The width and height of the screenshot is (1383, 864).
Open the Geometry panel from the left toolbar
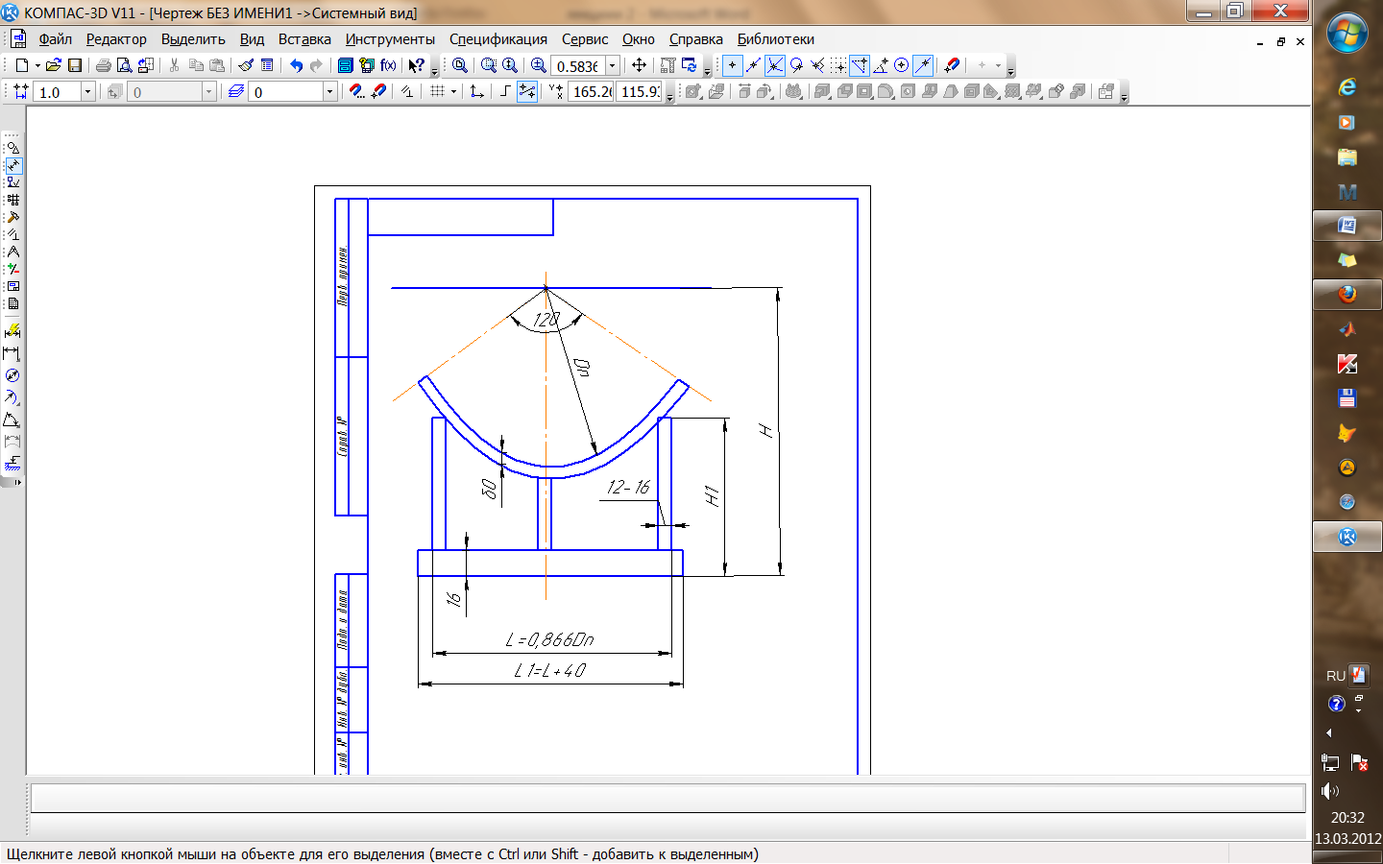tap(12, 148)
